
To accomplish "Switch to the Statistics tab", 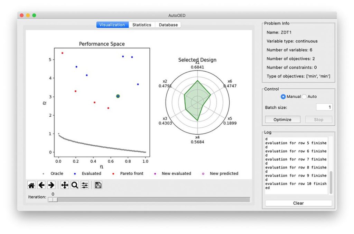I will 142,25.
